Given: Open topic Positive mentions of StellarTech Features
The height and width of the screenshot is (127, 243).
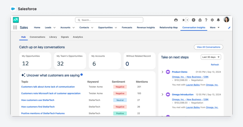Looking at the screenshot, I should pos(43,113).
